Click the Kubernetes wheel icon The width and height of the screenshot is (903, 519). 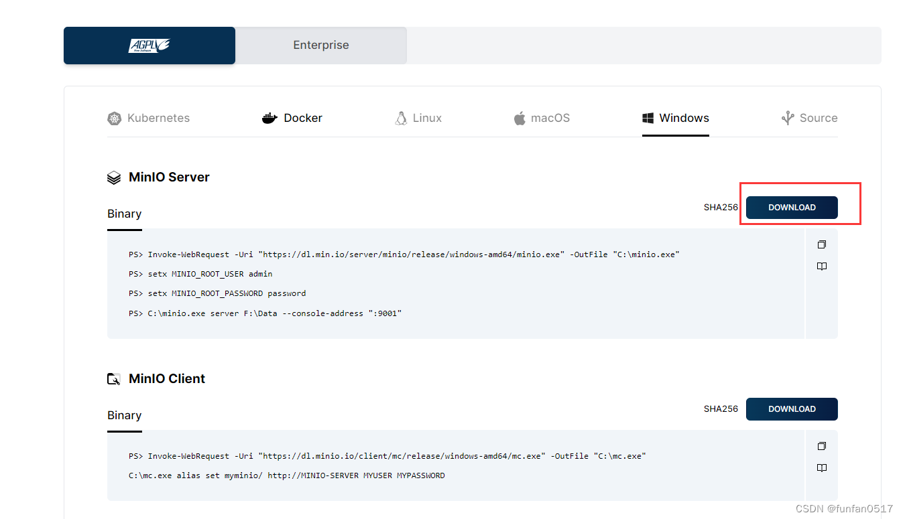click(115, 119)
